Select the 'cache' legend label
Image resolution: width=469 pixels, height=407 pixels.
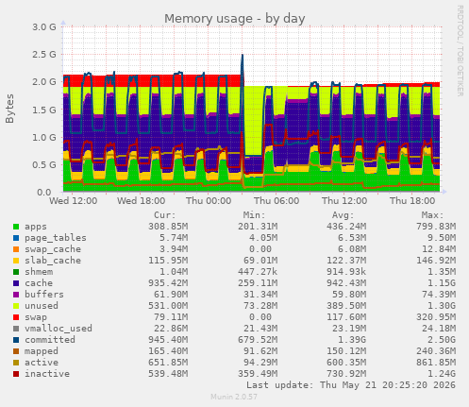[x=39, y=283]
